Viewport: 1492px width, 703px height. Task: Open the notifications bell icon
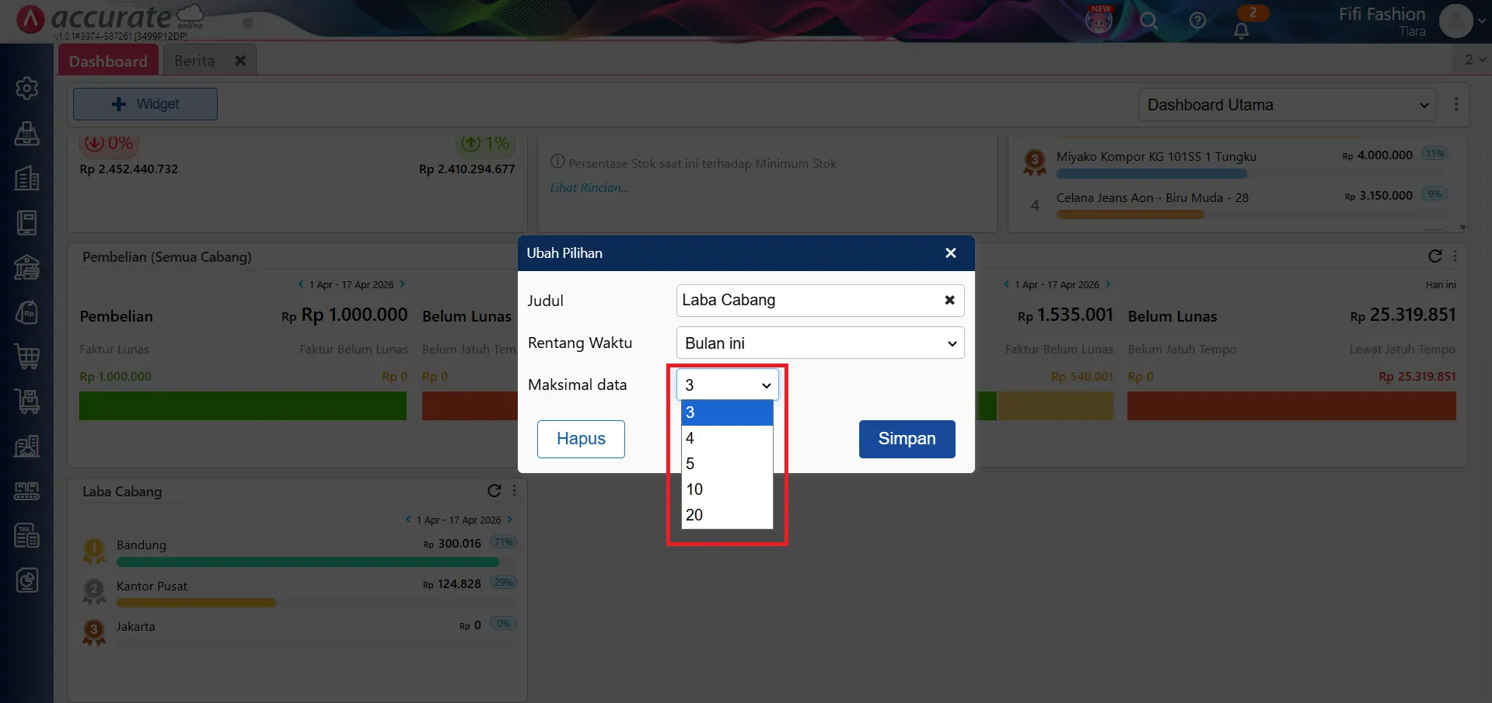(1242, 30)
